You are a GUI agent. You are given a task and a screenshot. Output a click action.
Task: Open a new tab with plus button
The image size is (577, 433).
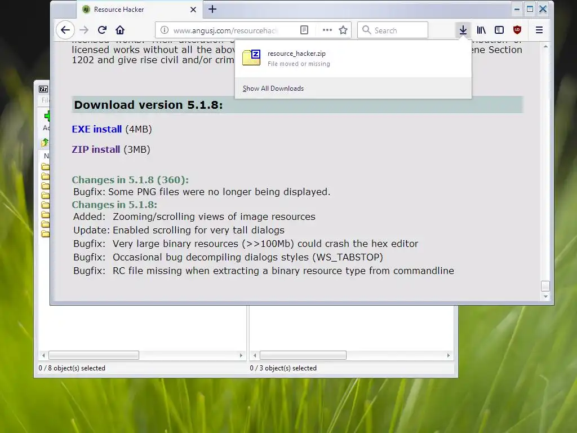(212, 9)
